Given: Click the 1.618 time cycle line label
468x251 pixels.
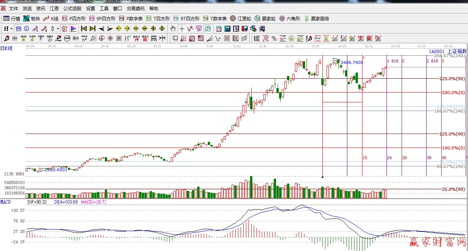Looking at the screenshot, I should [393, 61].
